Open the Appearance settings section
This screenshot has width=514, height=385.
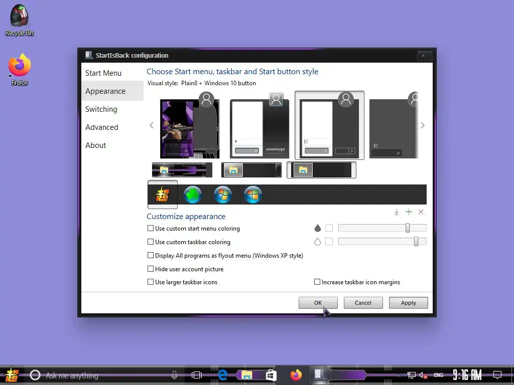[x=112, y=91]
